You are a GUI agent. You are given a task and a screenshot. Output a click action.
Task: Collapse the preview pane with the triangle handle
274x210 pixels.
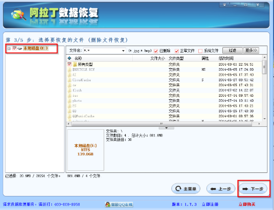(x=166, y=128)
